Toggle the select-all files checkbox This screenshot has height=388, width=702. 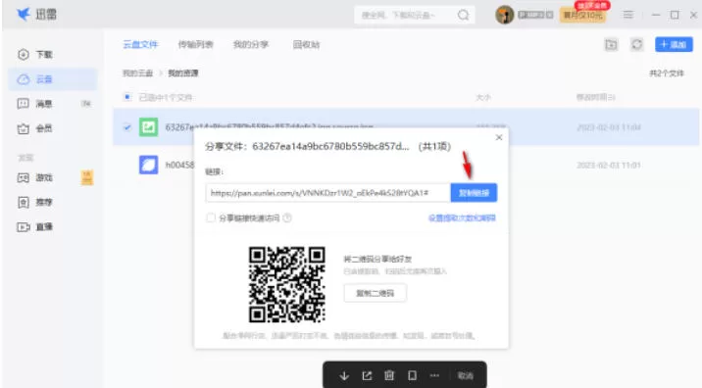point(127,97)
